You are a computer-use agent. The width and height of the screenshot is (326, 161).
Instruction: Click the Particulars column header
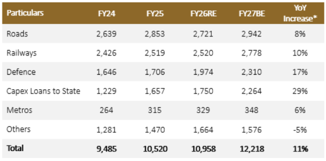tap(25, 13)
